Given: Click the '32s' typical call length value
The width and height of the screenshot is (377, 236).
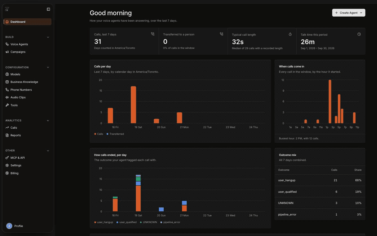Looking at the screenshot, I should tap(238, 42).
